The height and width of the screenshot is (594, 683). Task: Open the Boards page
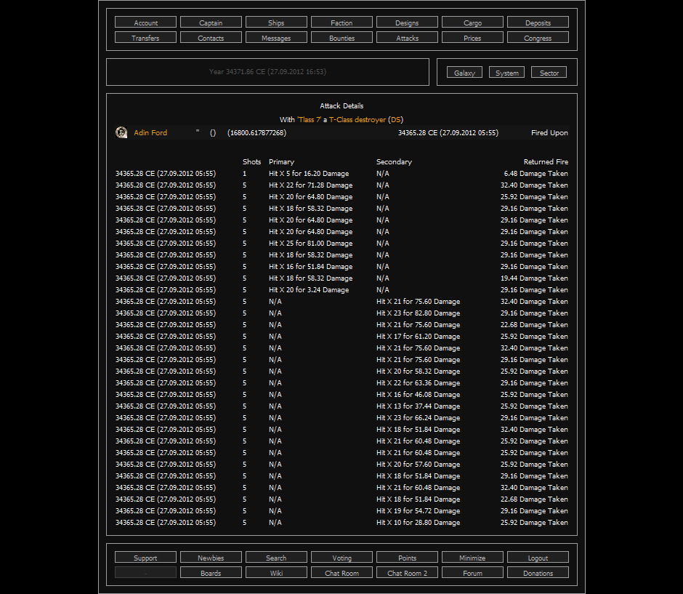coord(211,573)
